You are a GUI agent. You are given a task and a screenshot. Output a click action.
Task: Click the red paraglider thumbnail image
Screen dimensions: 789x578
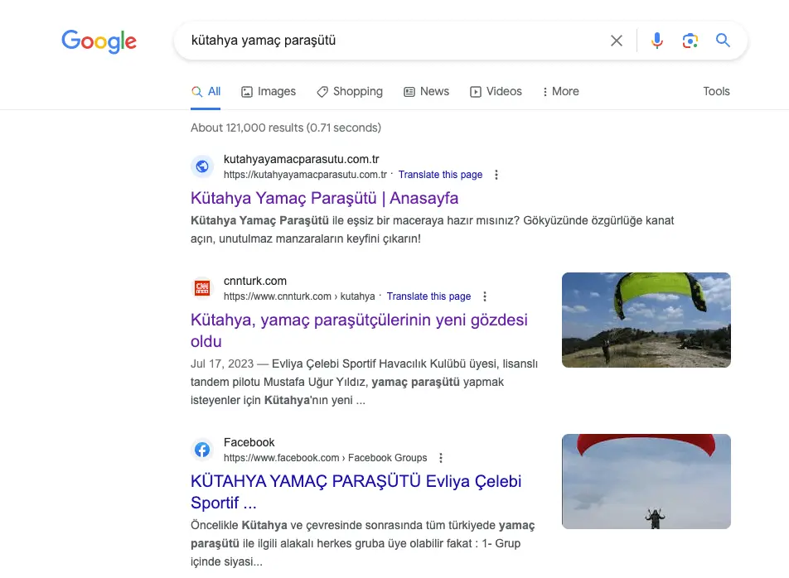coord(646,481)
